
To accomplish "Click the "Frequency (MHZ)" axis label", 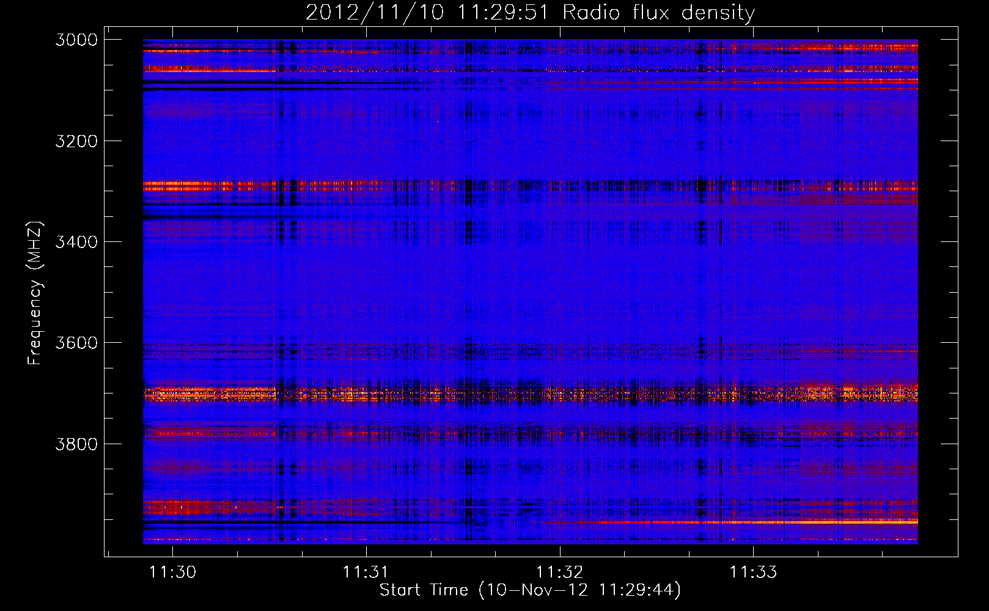I will [x=35, y=293].
